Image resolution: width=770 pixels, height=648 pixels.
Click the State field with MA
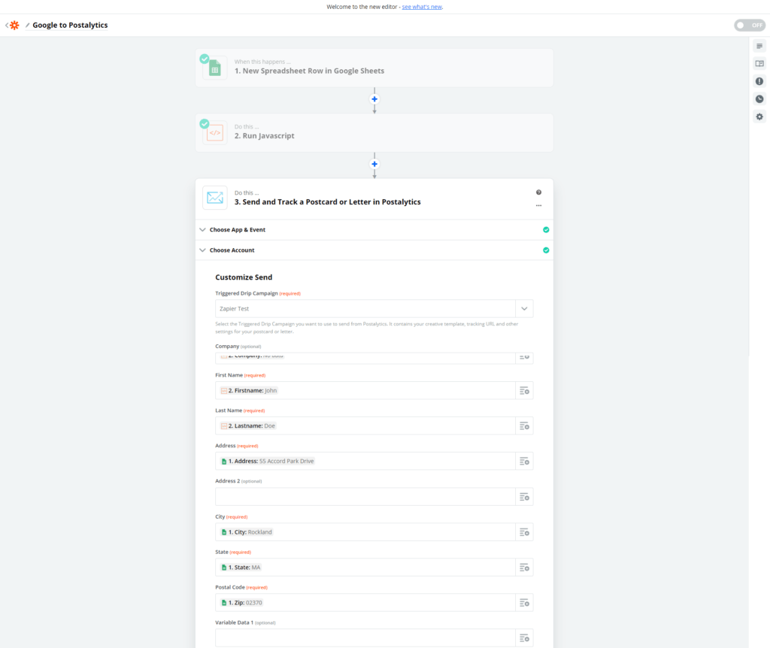click(365, 568)
